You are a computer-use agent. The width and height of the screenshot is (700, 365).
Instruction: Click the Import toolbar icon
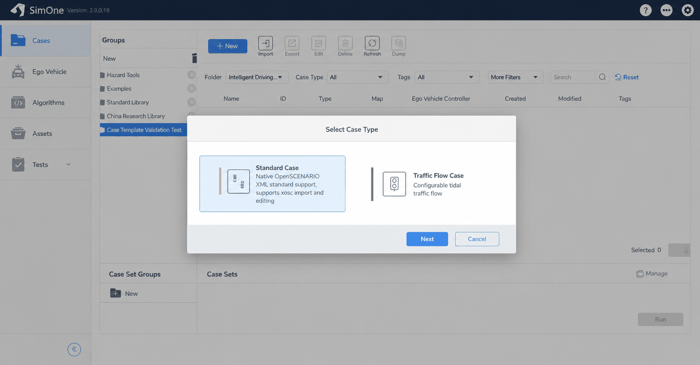[x=265, y=43]
